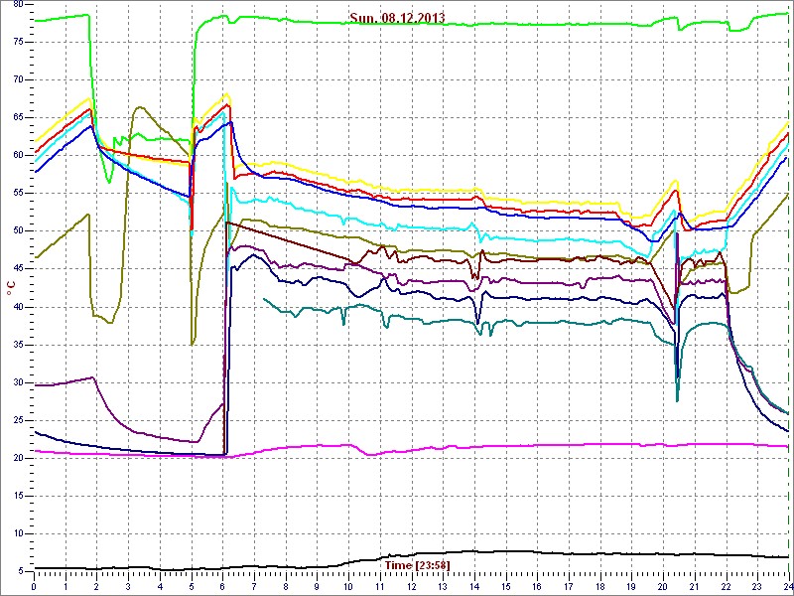Click hour 8 on the time axis
This screenshot has height=596, width=794.
[x=286, y=585]
